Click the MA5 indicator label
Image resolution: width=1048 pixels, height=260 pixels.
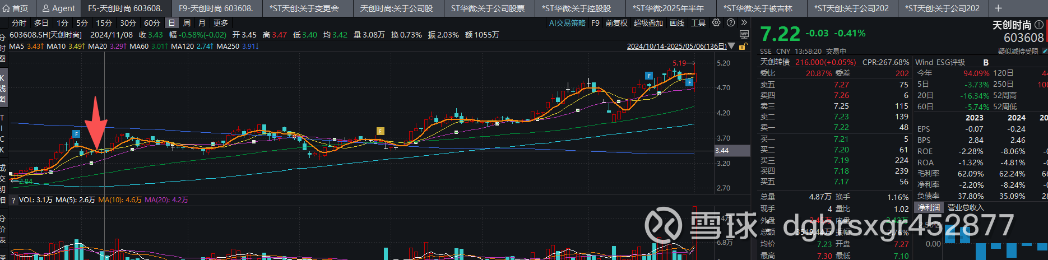click(17, 46)
